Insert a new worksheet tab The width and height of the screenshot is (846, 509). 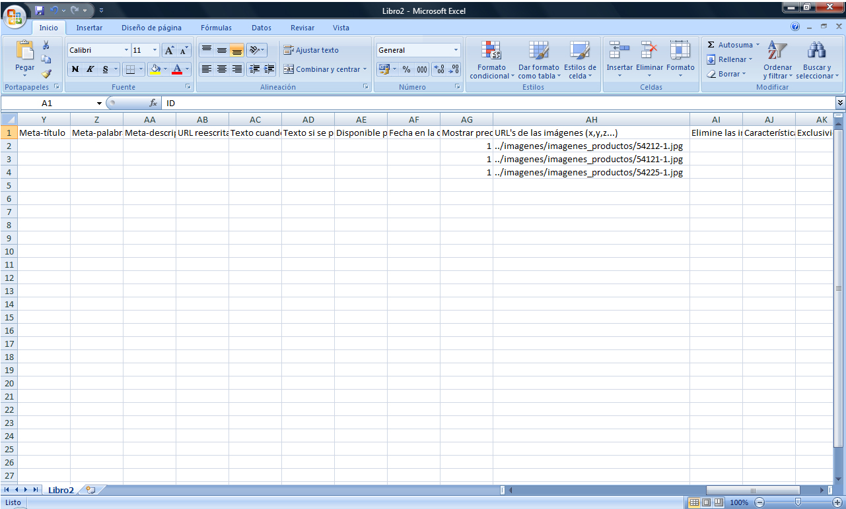[90, 490]
